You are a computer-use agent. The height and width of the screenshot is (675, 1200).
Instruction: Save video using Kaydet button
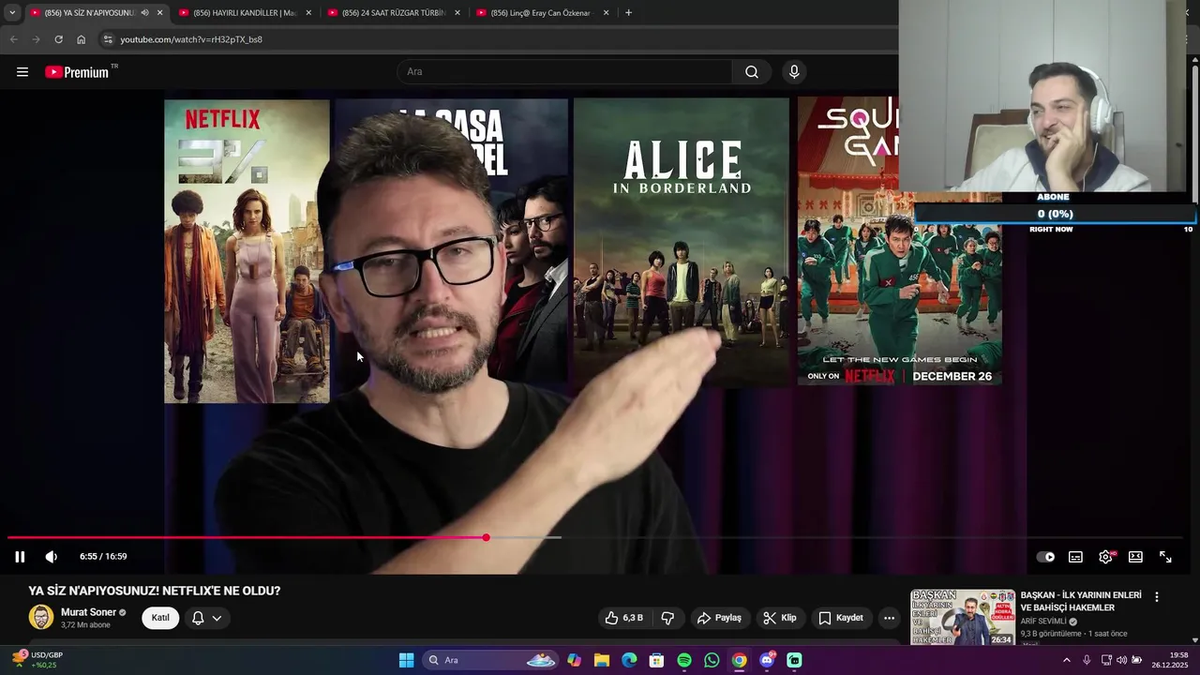tap(841, 618)
